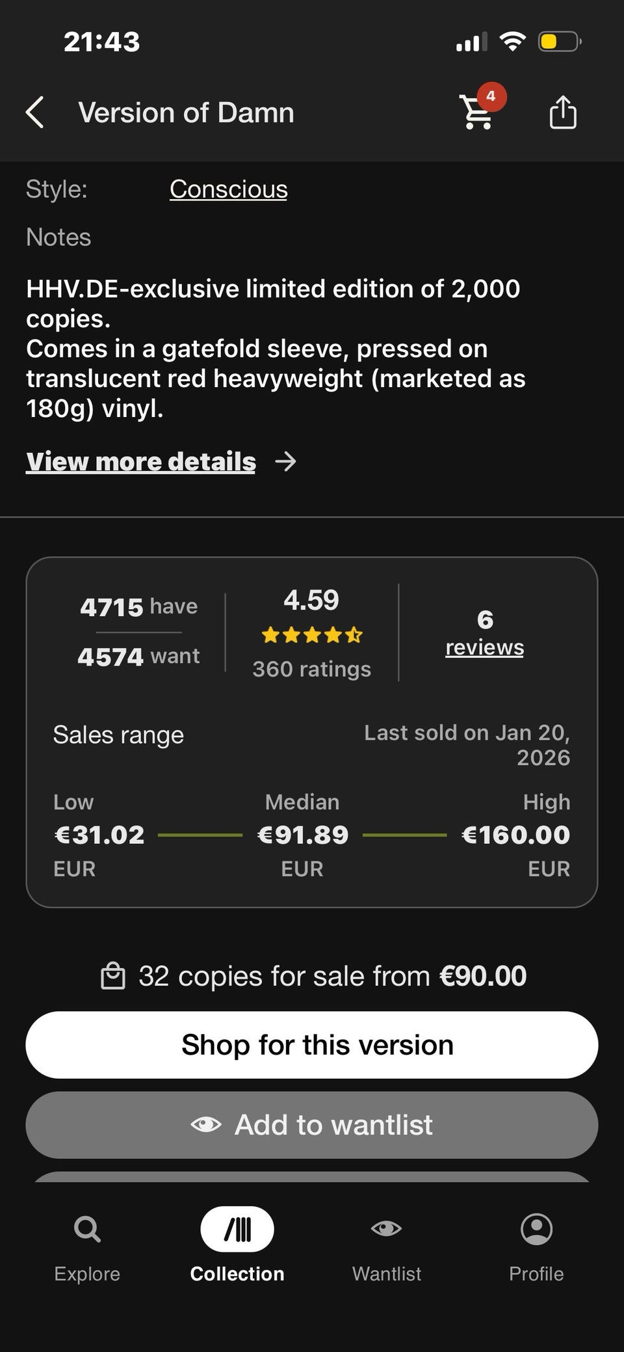Screen dimensions: 624x1352
Task: Tap the Wi-Fi status icon
Action: point(512,42)
